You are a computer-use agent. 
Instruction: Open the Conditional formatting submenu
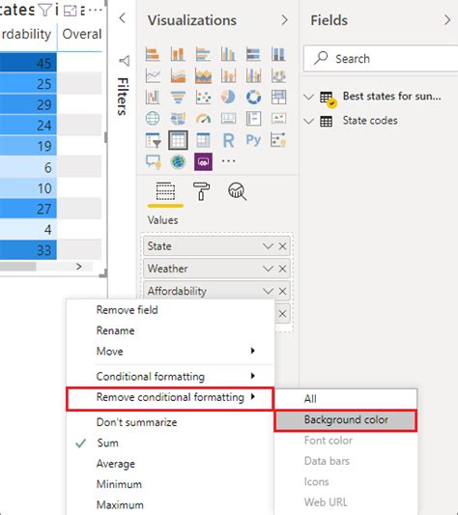click(170, 376)
